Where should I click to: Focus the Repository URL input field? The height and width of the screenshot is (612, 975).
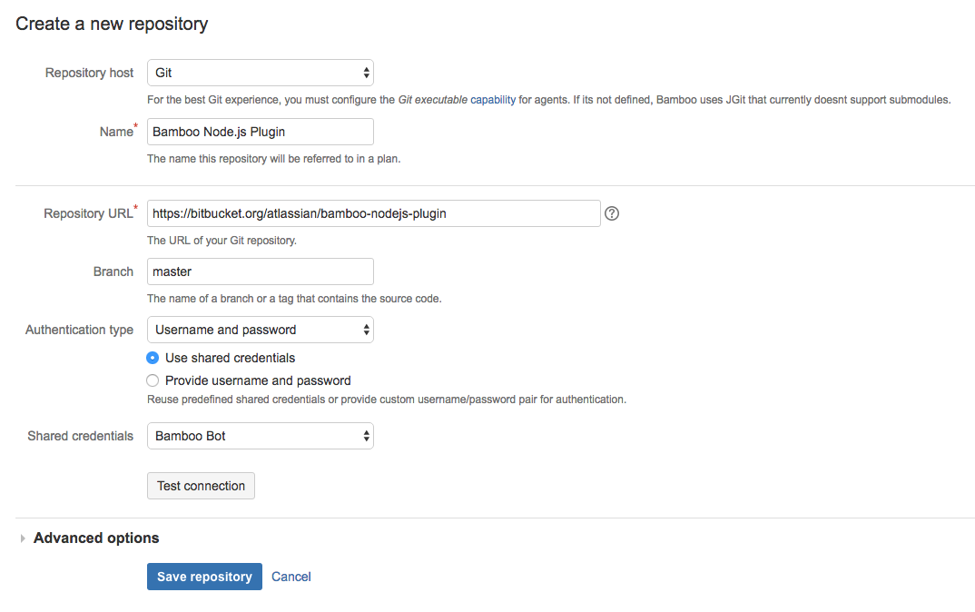tap(374, 213)
